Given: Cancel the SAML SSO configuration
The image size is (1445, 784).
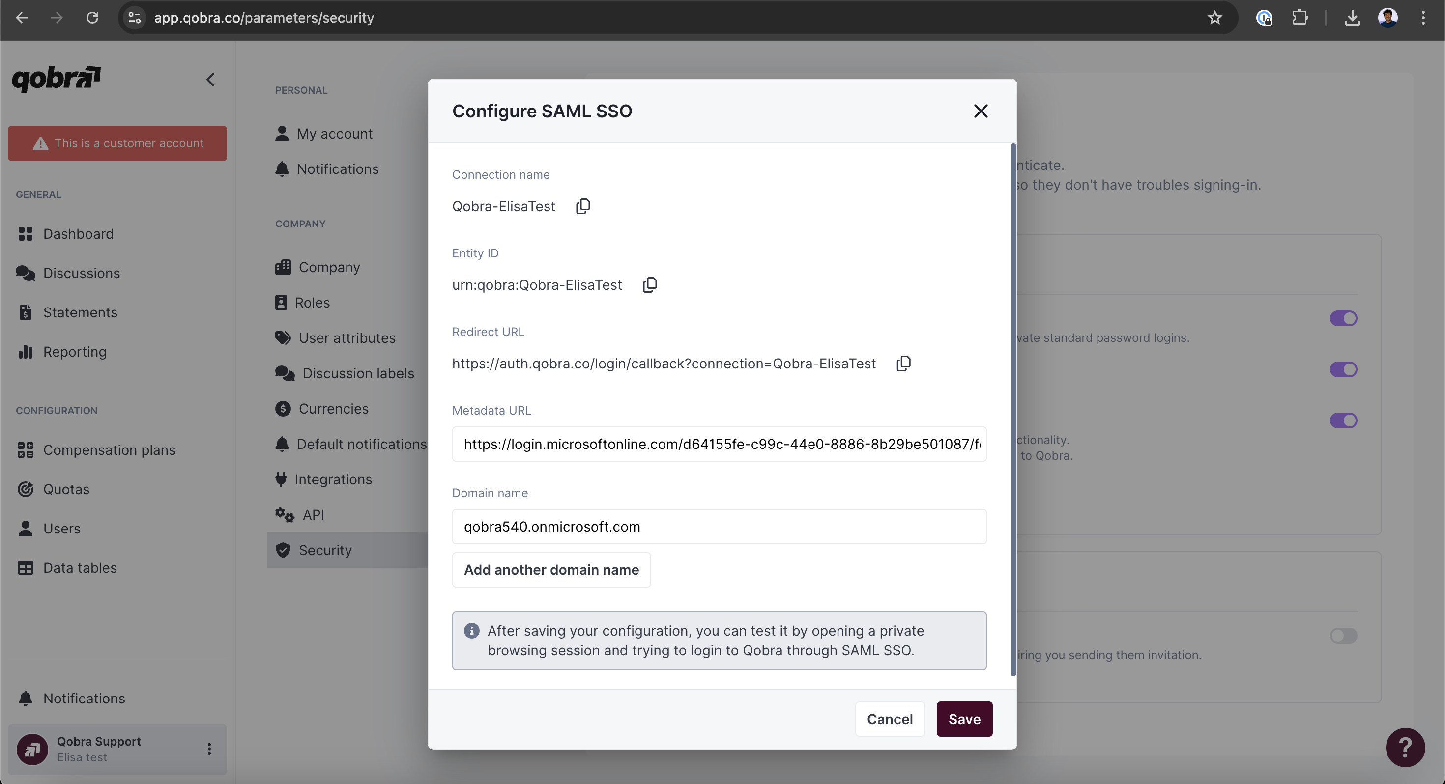Looking at the screenshot, I should 890,719.
